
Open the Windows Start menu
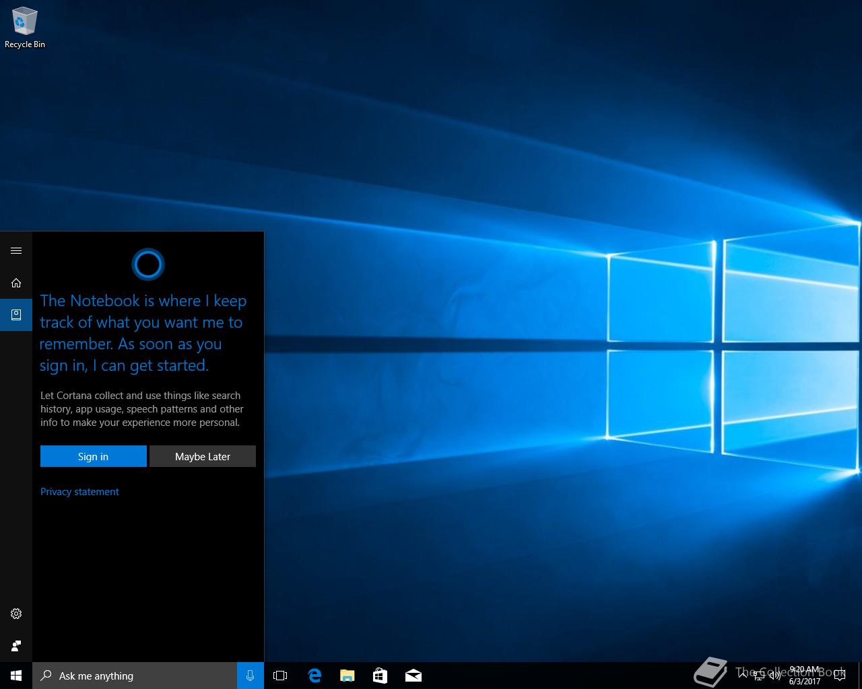pyautogui.click(x=16, y=676)
